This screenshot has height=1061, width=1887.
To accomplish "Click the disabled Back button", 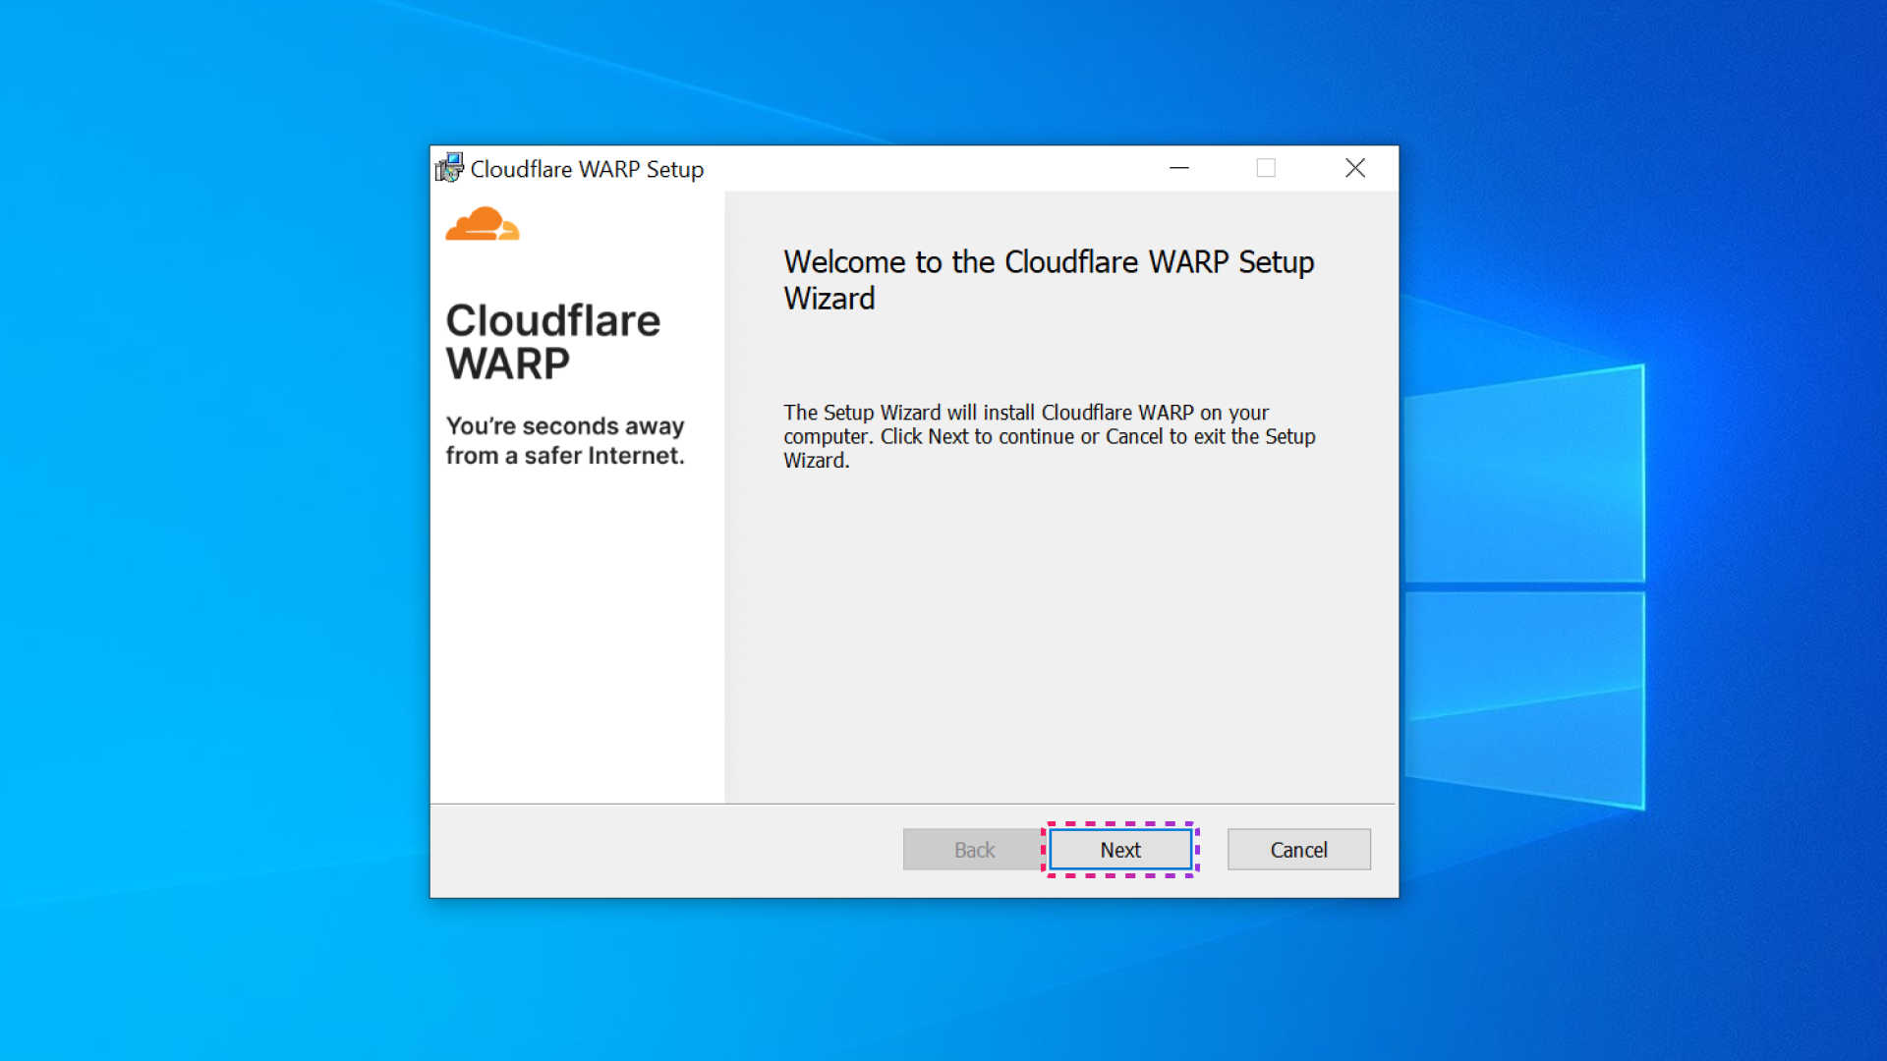I will coord(972,849).
